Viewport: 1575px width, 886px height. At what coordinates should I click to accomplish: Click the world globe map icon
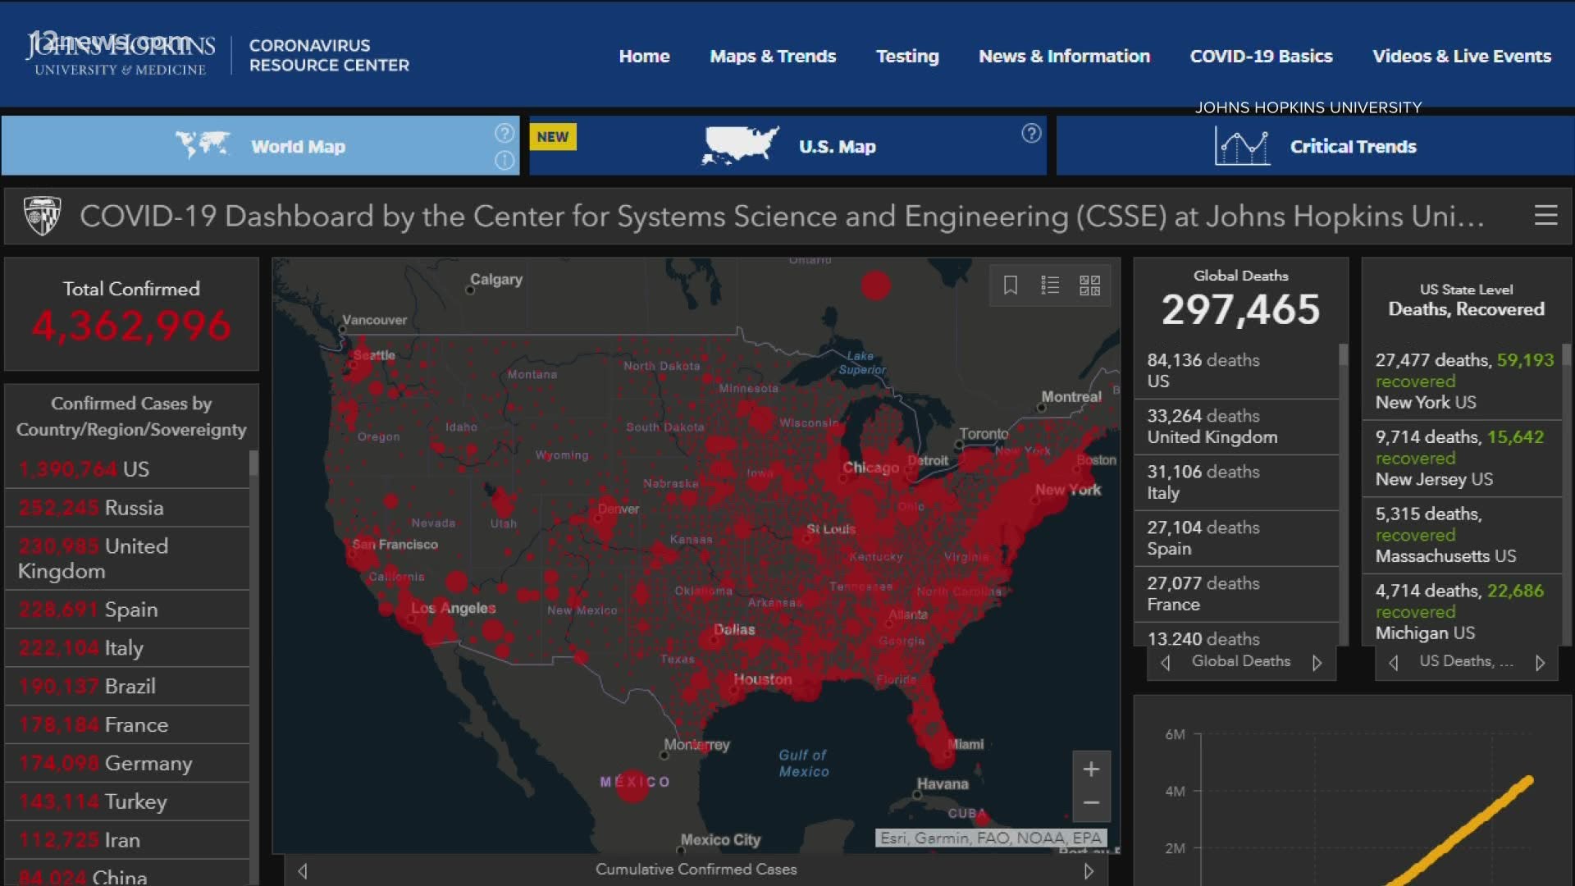203,145
